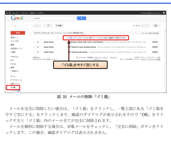Check the 'Gmail on your mobile phone' checkbox
Viewport: 171px width, 150px height.
click(x=34, y=47)
